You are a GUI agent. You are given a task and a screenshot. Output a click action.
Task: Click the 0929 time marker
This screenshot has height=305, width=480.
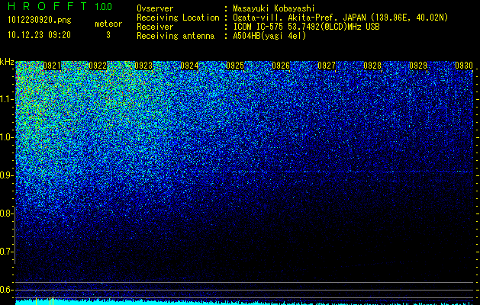(x=418, y=66)
